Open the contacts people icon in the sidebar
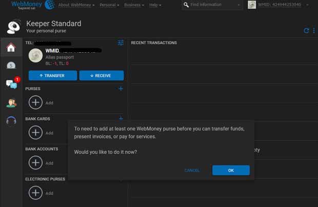This screenshot has width=318, height=207. click(11, 103)
